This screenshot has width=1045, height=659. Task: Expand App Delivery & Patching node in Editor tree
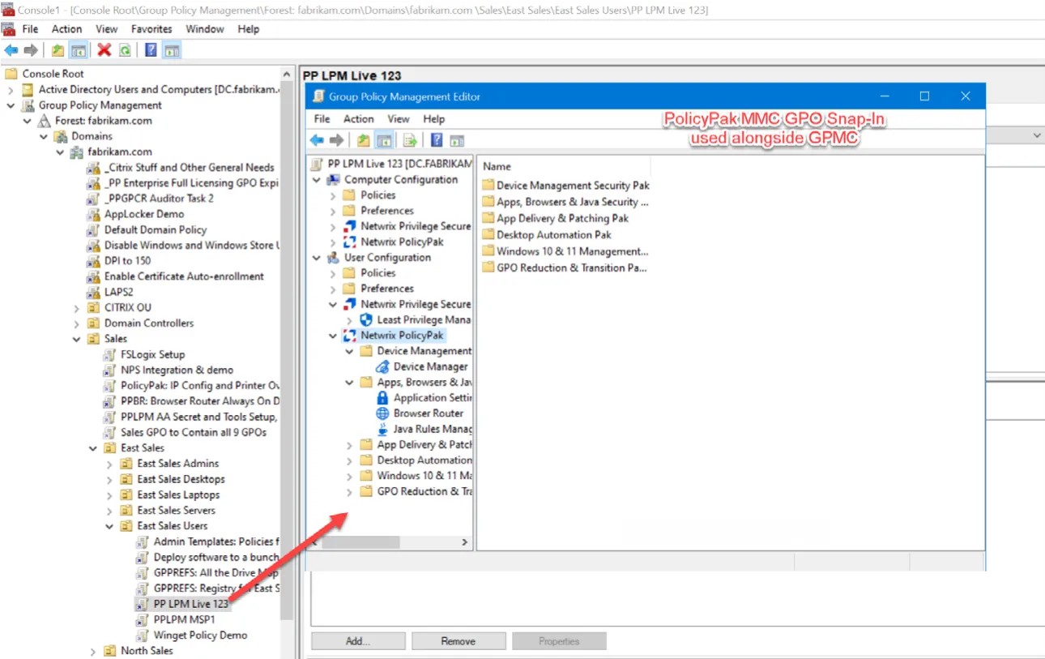coord(350,445)
